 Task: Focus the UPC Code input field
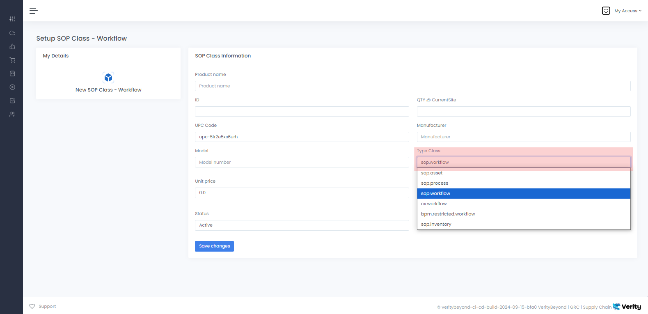point(302,137)
